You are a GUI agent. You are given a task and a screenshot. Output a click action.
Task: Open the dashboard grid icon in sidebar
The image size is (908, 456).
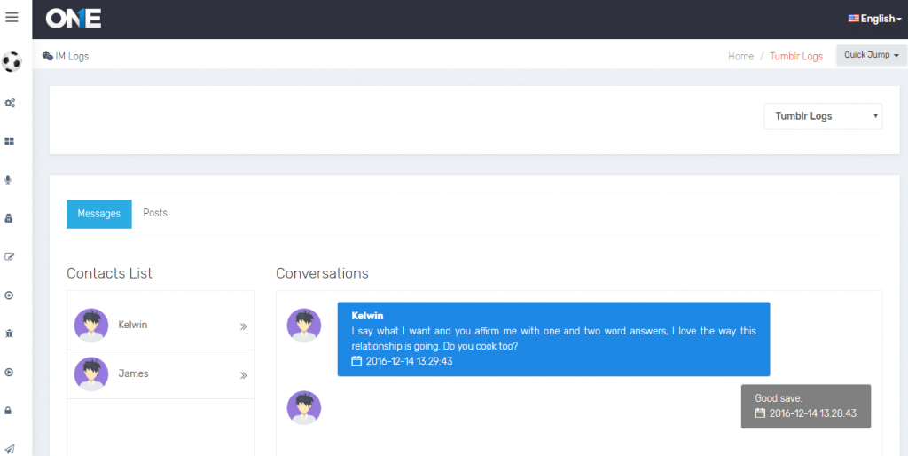pyautogui.click(x=10, y=141)
